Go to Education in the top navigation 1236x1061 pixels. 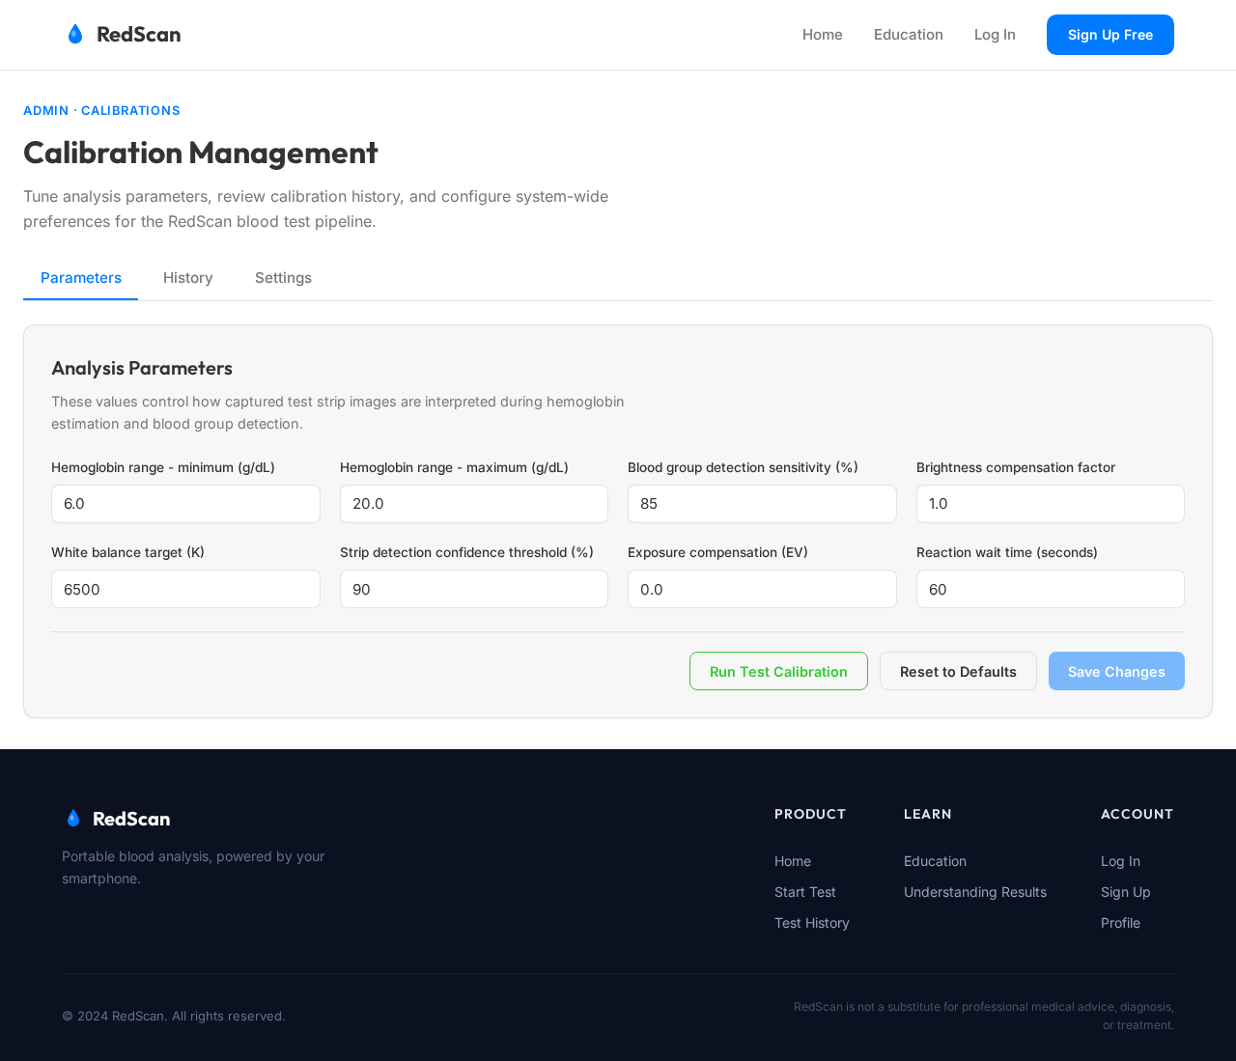pos(909,35)
